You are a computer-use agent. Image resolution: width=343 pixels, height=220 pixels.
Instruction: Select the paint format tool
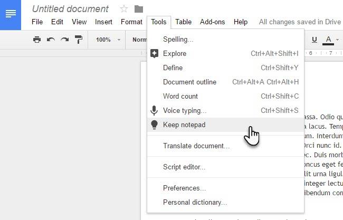coord(79,40)
